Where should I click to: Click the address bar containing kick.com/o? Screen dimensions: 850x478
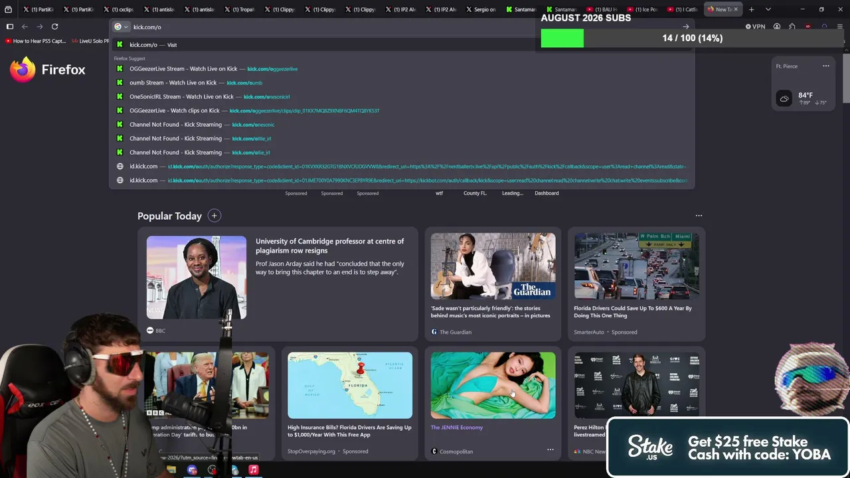[402, 27]
